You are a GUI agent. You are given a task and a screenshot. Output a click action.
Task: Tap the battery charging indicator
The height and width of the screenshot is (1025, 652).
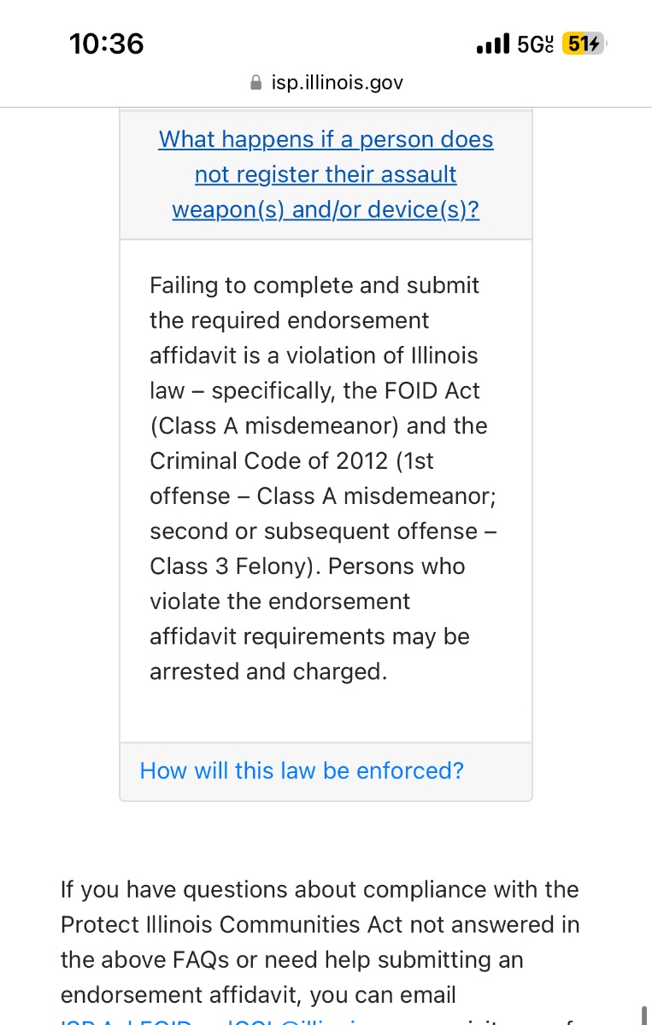click(x=584, y=44)
